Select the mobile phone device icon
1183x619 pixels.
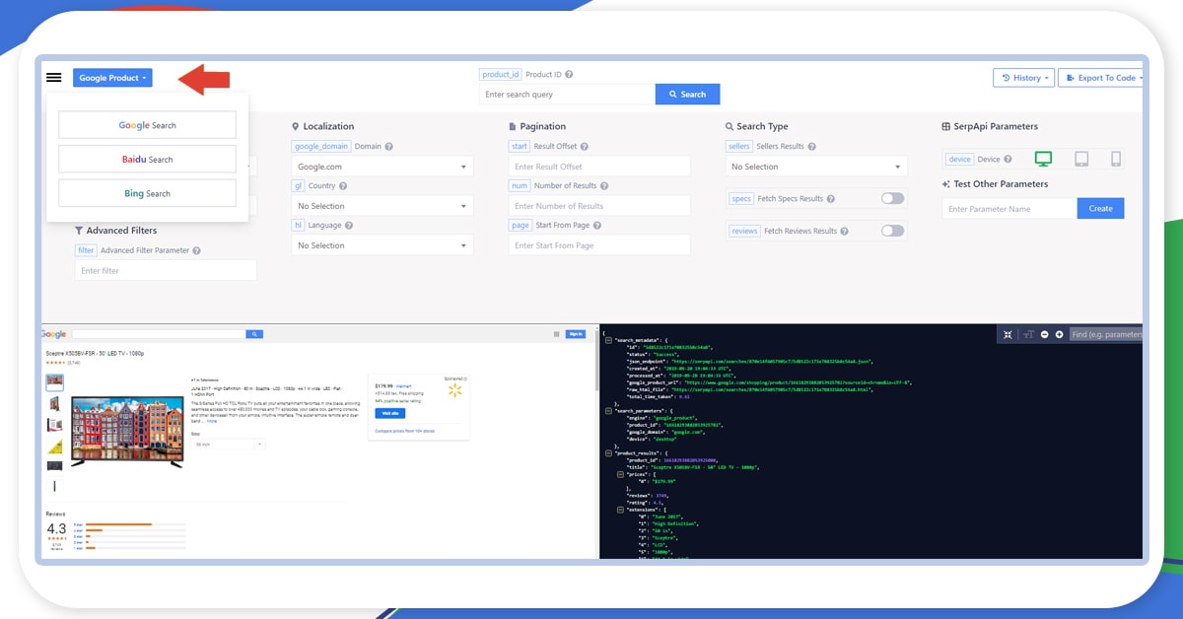coord(1116,159)
